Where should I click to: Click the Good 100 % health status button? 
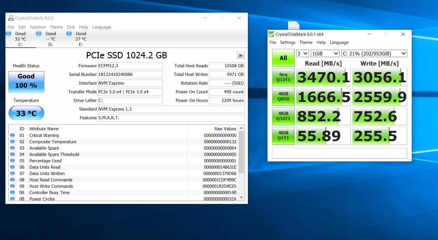tap(26, 82)
